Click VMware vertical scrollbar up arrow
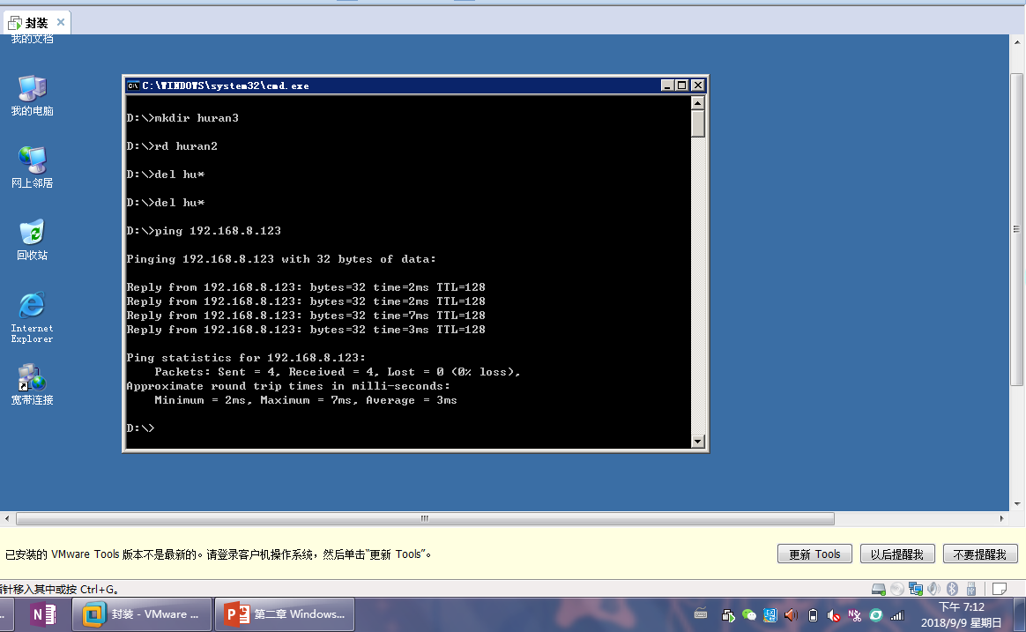Image resolution: width=1026 pixels, height=632 pixels. pyautogui.click(x=1017, y=42)
